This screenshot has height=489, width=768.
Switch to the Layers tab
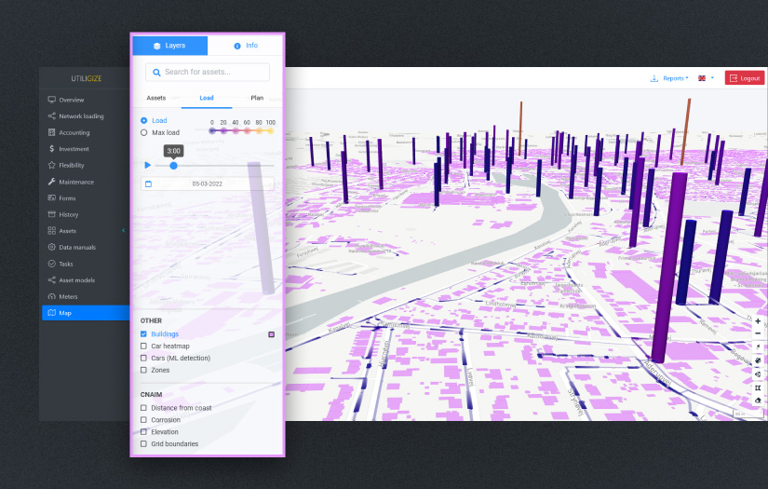170,46
